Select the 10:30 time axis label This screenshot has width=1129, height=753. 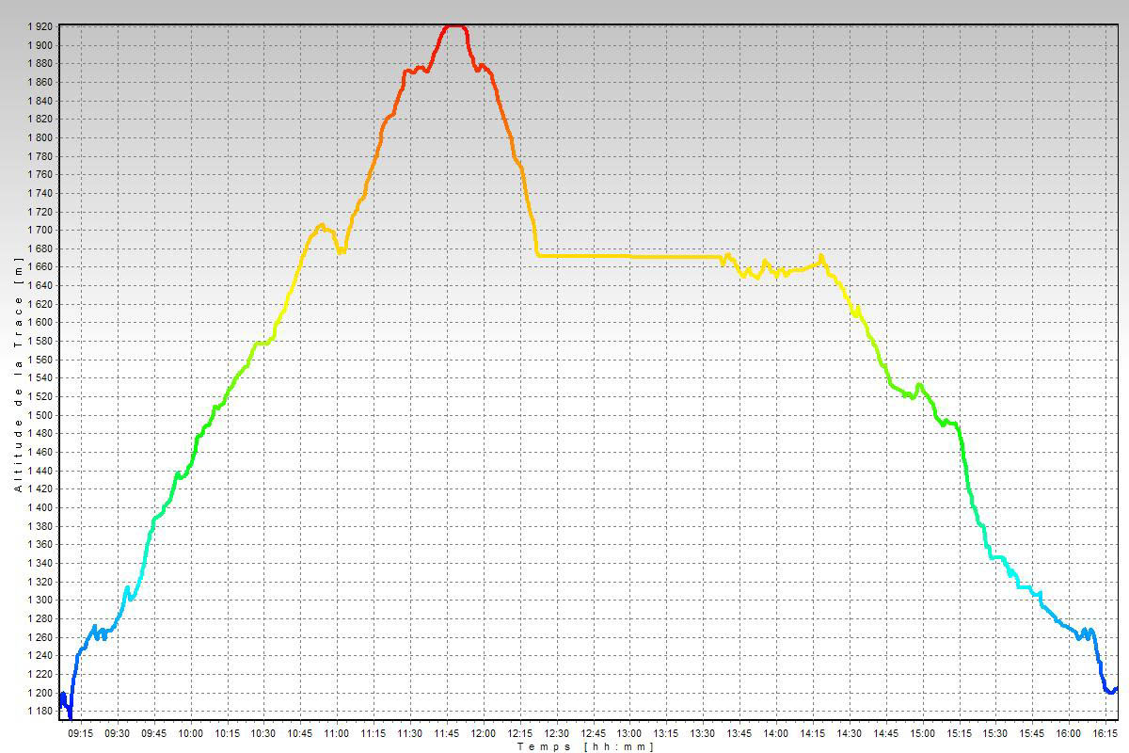point(263,733)
